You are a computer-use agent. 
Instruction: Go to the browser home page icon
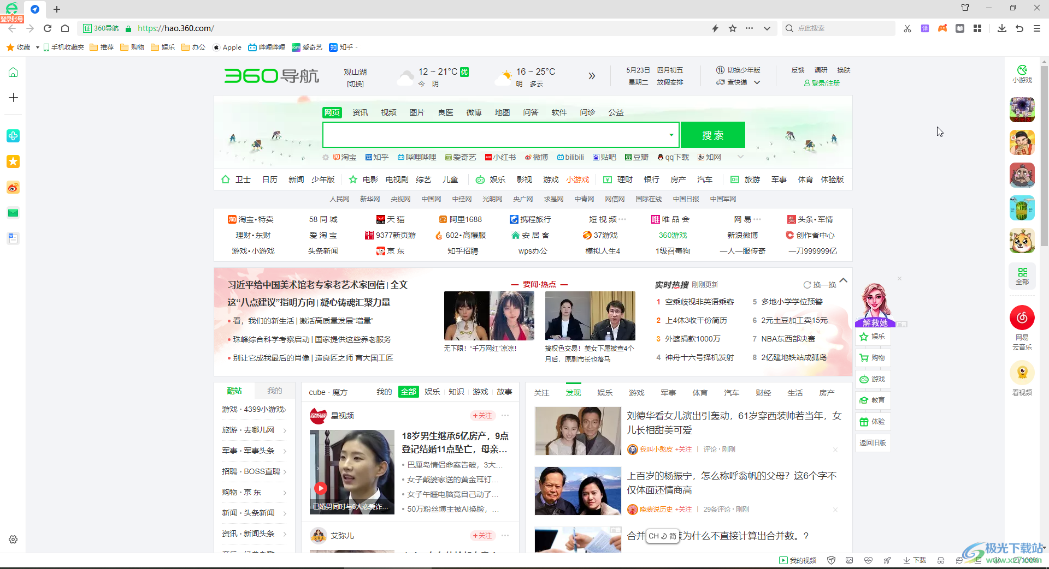65,28
